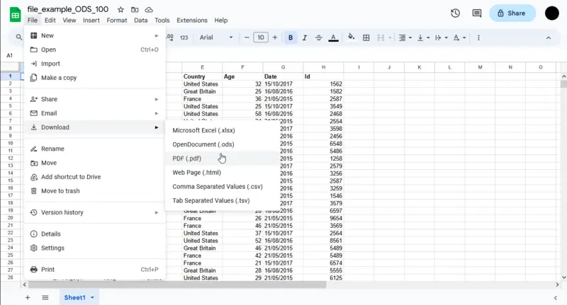The width and height of the screenshot is (567, 305).
Task: Download as Web Page (.html)
Action: point(222,172)
